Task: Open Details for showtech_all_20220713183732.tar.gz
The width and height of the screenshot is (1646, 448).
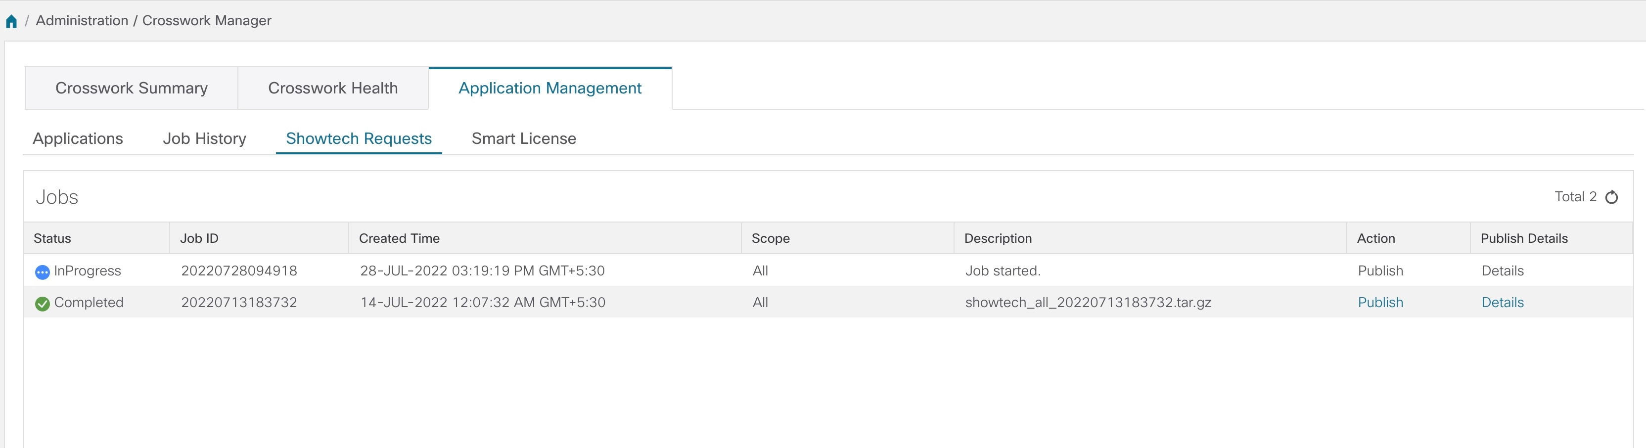Action: point(1502,302)
